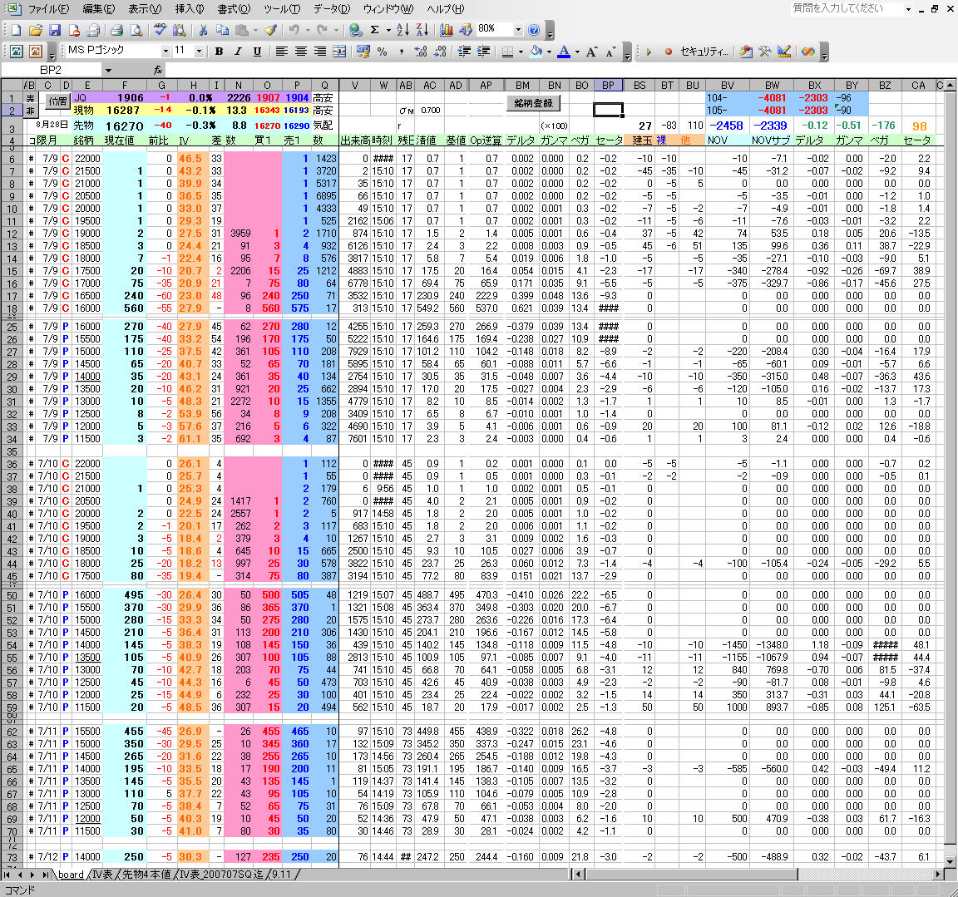This screenshot has width=958, height=897.
Task: Create a new blank workbook
Action: (16, 29)
